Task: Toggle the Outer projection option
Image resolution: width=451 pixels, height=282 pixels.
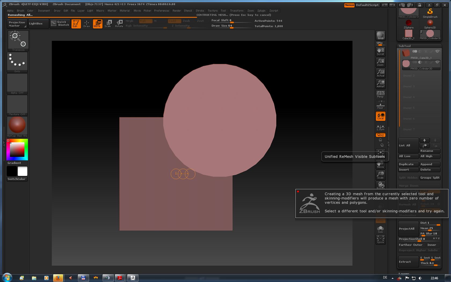Action: coord(417,245)
